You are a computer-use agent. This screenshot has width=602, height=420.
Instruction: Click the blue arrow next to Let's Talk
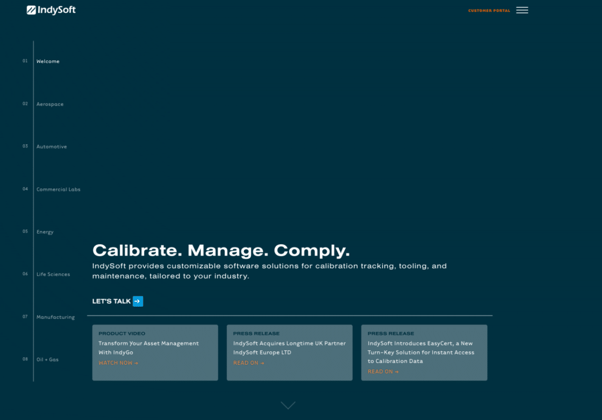[138, 301]
